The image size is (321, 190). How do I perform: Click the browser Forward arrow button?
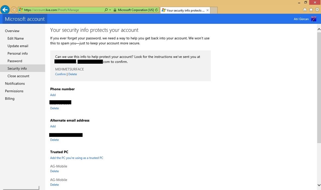coord(14,10)
